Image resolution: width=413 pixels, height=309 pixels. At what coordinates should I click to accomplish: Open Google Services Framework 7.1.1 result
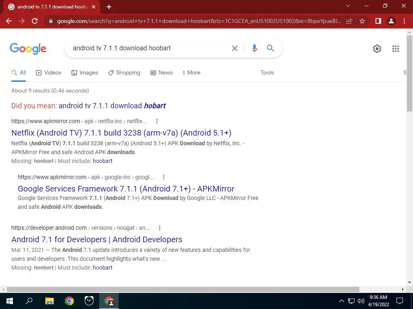pyautogui.click(x=126, y=189)
